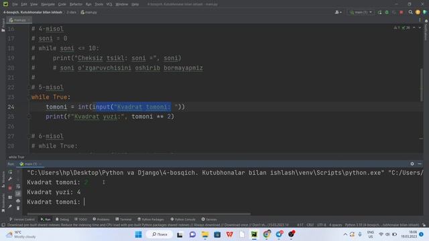Open the Project tool window on left stripe
The width and height of the screenshot is (429, 241).
pyautogui.click(x=3, y=25)
